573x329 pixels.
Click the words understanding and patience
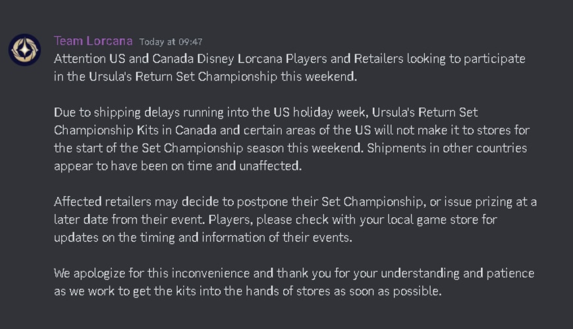click(458, 274)
